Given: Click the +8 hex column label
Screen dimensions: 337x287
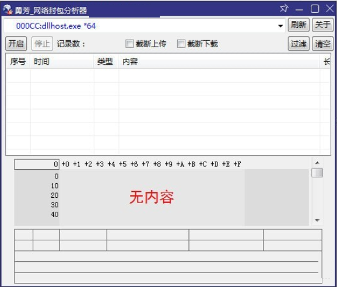Looking at the screenshot, I should (x=157, y=164).
